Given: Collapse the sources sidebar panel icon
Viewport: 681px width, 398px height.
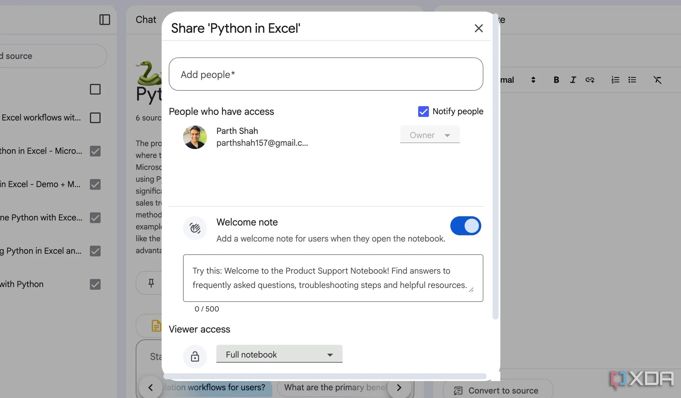Looking at the screenshot, I should (x=104, y=20).
